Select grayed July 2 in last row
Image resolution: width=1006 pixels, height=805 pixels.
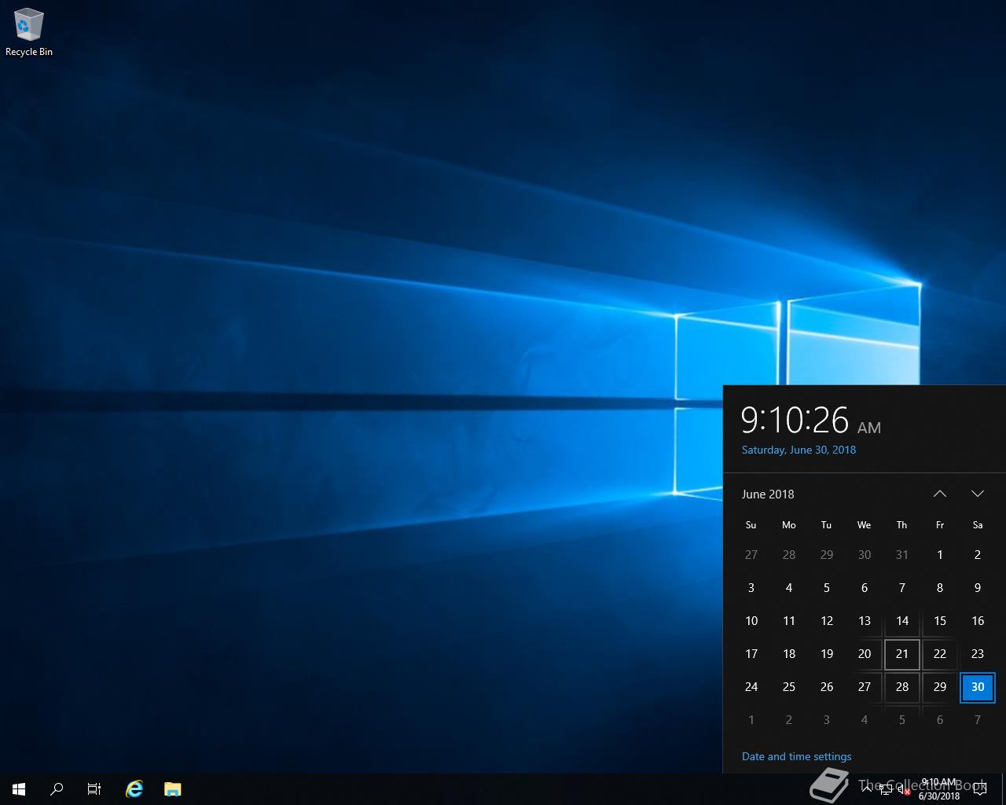789,720
